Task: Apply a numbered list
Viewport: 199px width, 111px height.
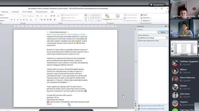Action: 46,16
